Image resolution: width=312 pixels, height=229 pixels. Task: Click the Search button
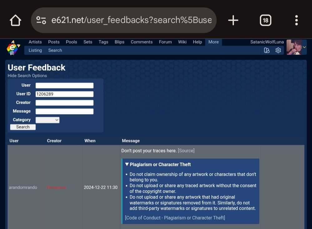(23, 127)
